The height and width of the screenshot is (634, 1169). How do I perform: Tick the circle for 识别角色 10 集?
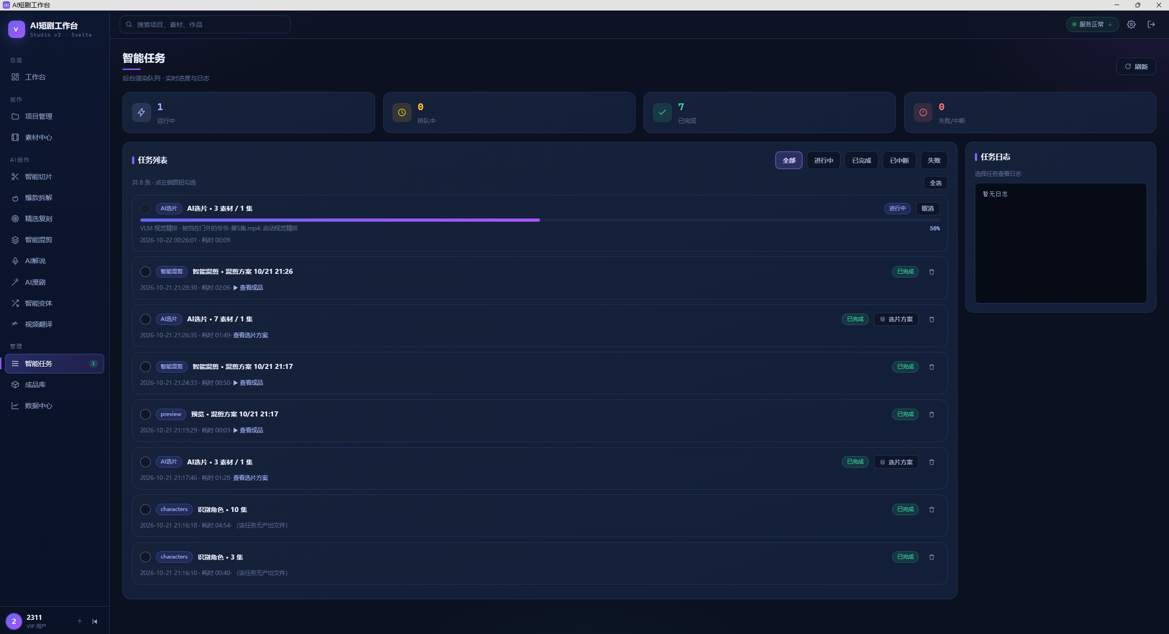coord(145,510)
